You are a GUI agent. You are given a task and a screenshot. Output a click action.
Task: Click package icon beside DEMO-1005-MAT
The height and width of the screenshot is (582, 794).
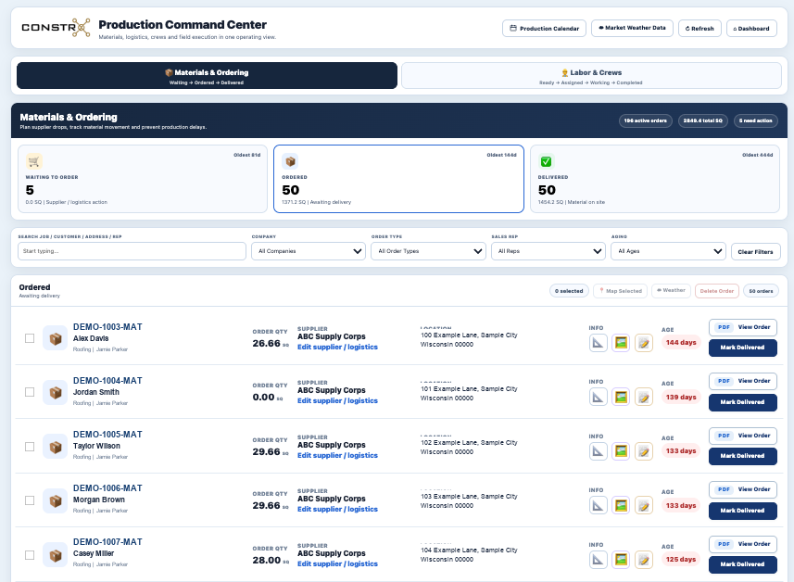click(x=56, y=447)
